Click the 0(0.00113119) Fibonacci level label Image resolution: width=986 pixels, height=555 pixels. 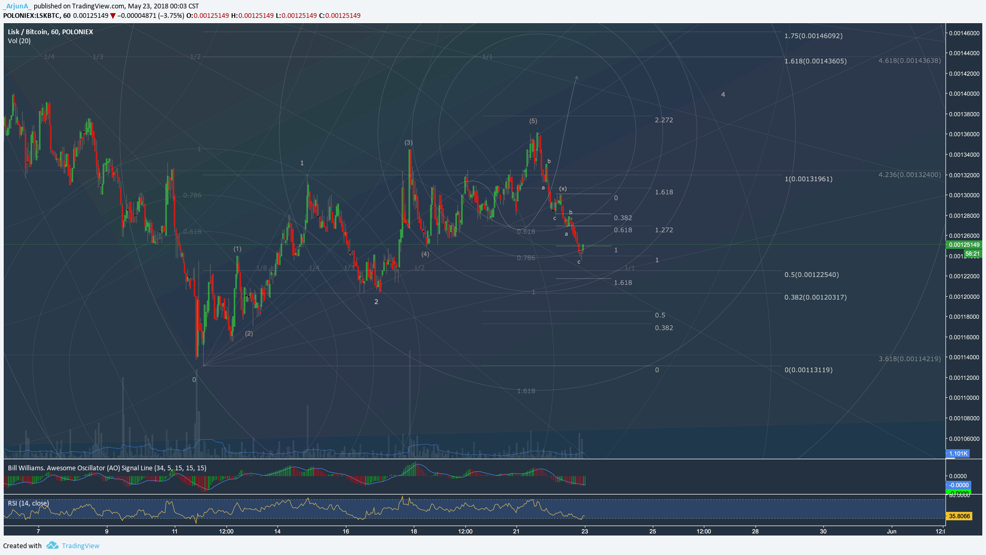tap(809, 370)
